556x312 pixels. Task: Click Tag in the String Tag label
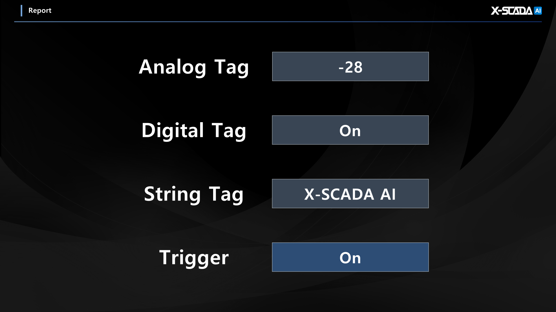point(226,194)
